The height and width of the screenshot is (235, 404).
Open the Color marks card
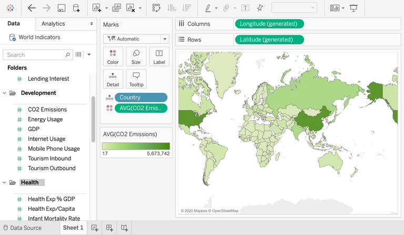pyautogui.click(x=113, y=56)
